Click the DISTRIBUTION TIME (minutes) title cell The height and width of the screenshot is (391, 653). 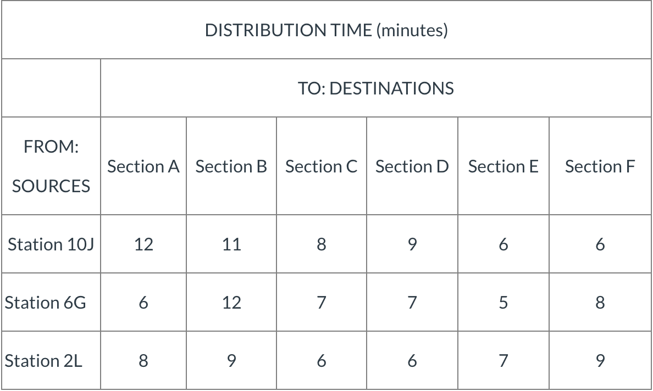pos(326,30)
